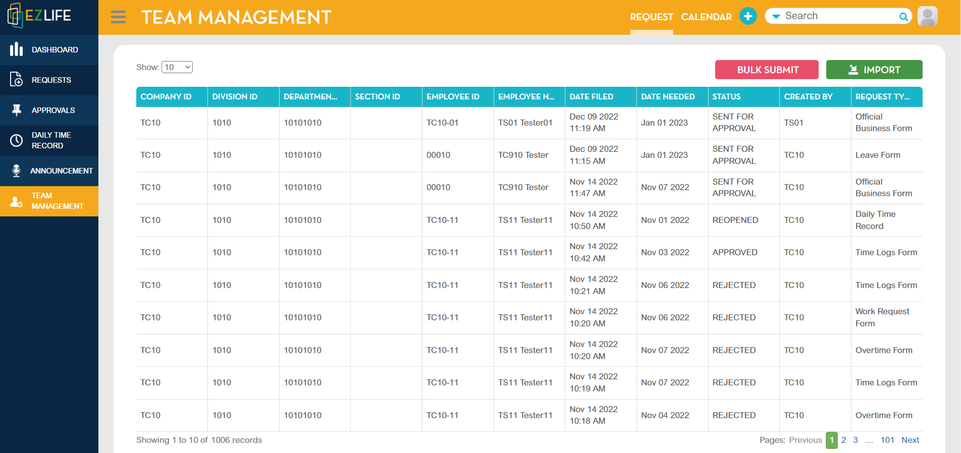Image resolution: width=961 pixels, height=453 pixels.
Task: Go to page 2
Action: coord(843,440)
